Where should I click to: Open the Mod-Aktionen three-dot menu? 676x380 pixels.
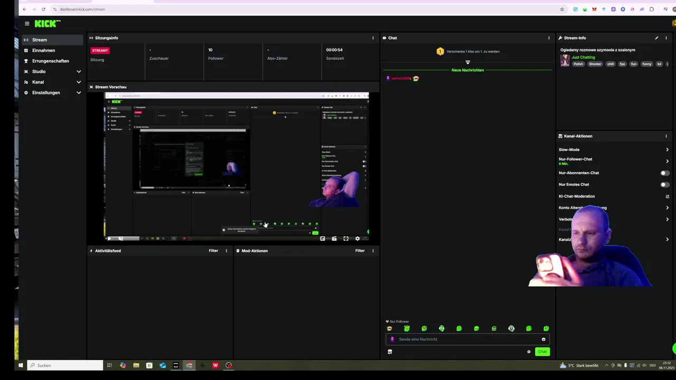(373, 251)
